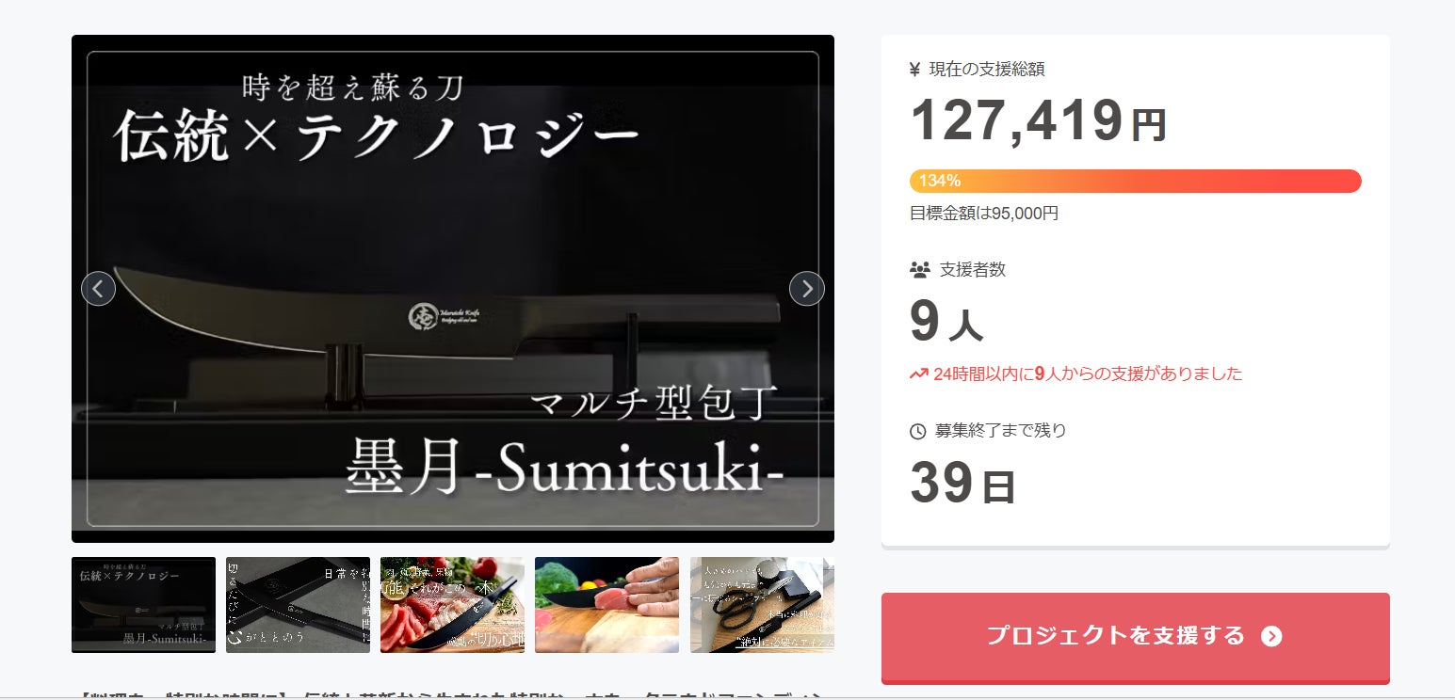Click the yen icon beside 現在の支援総額
Viewport: 1455px width, 700px height.
tap(915, 69)
